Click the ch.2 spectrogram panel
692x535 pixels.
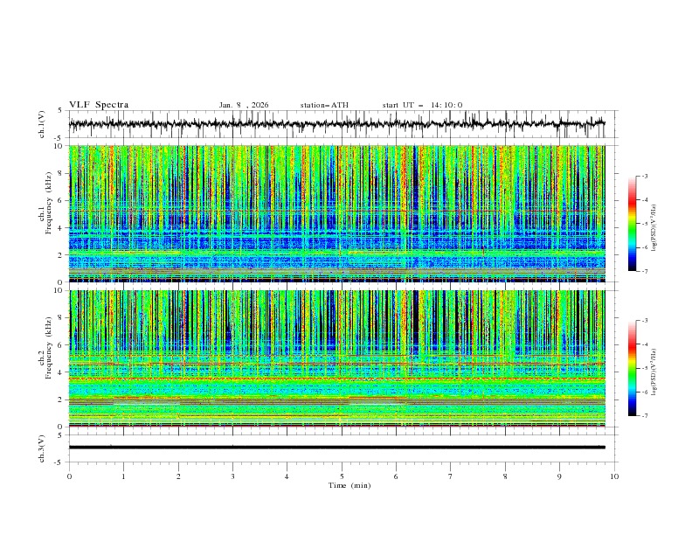click(x=336, y=358)
